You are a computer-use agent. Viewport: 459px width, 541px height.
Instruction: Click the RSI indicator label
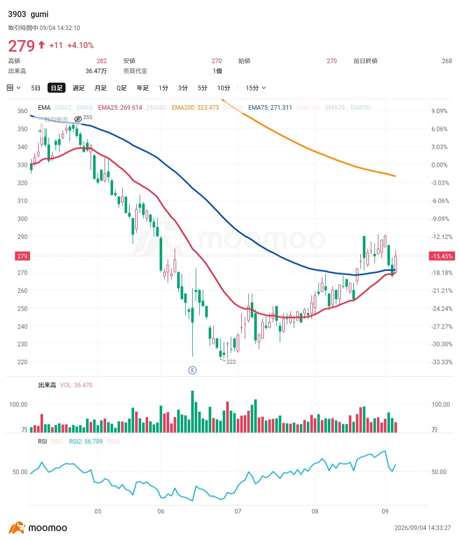click(x=43, y=441)
